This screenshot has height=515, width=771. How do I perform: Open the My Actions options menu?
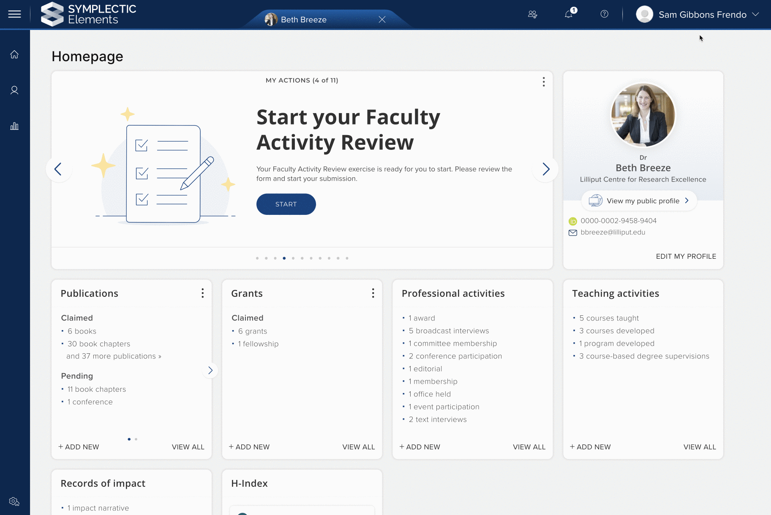click(543, 82)
